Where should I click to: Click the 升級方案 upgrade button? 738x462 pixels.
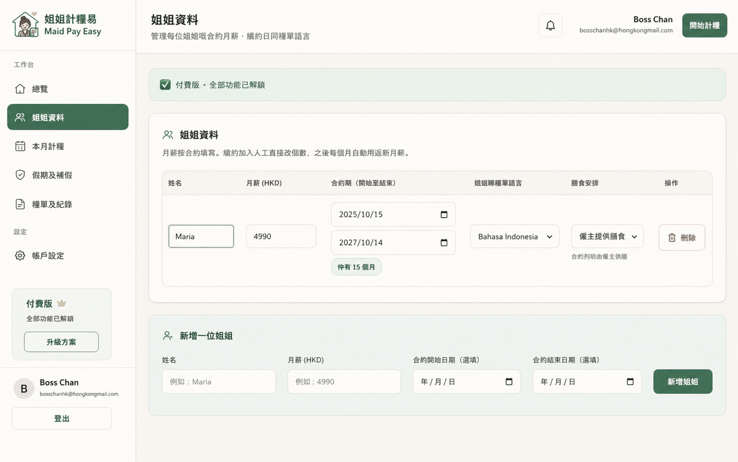61,342
